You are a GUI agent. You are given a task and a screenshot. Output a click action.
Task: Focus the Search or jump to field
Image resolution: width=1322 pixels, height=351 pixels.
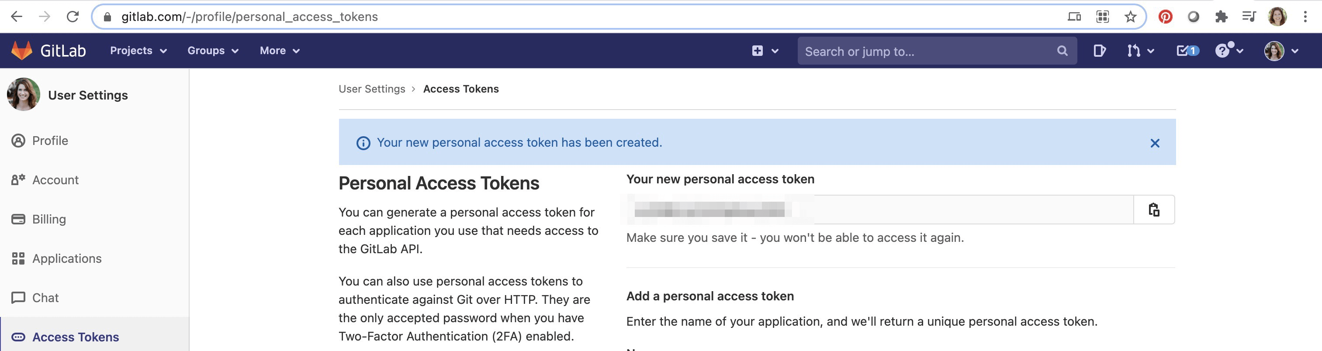(937, 51)
